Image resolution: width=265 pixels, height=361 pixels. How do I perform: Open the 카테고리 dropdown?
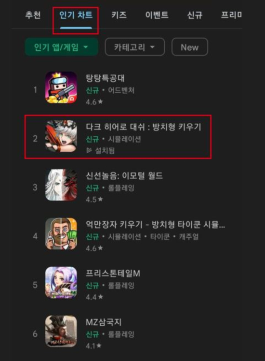click(135, 47)
